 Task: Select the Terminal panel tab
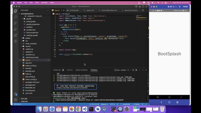[x=94, y=70]
